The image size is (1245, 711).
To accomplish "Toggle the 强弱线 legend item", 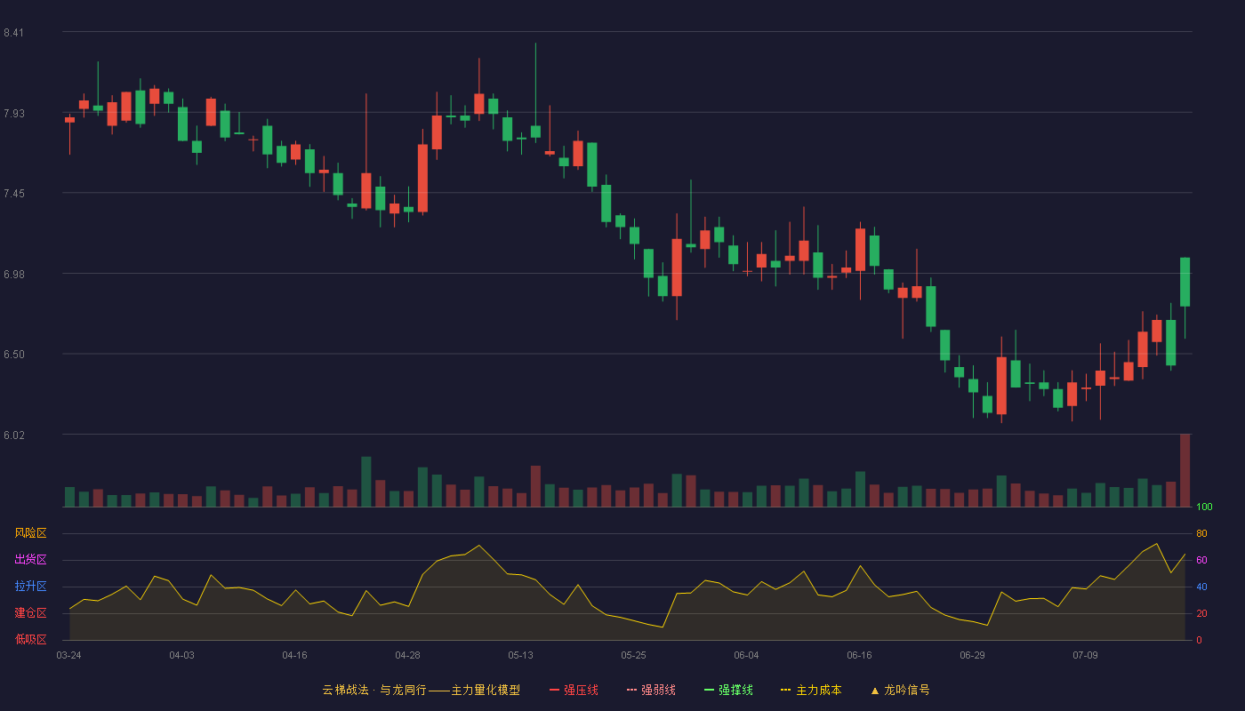I will pos(651,690).
